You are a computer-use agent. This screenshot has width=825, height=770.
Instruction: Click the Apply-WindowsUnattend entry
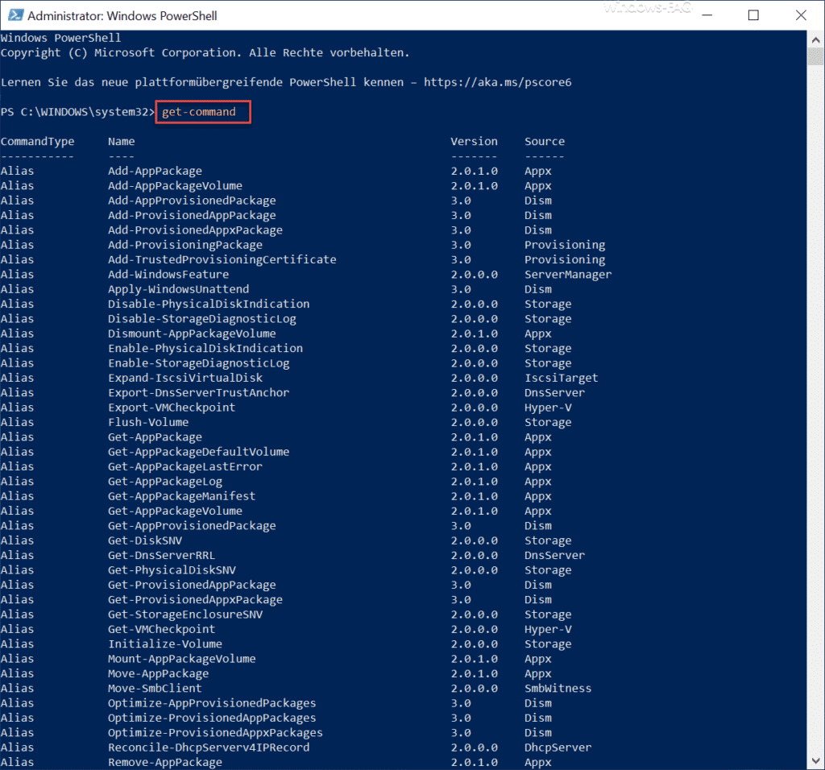pos(178,288)
